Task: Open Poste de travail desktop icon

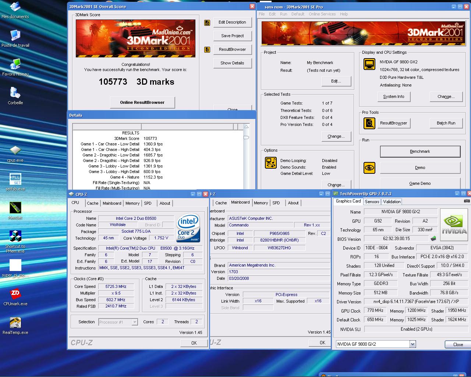Action: click(15, 38)
